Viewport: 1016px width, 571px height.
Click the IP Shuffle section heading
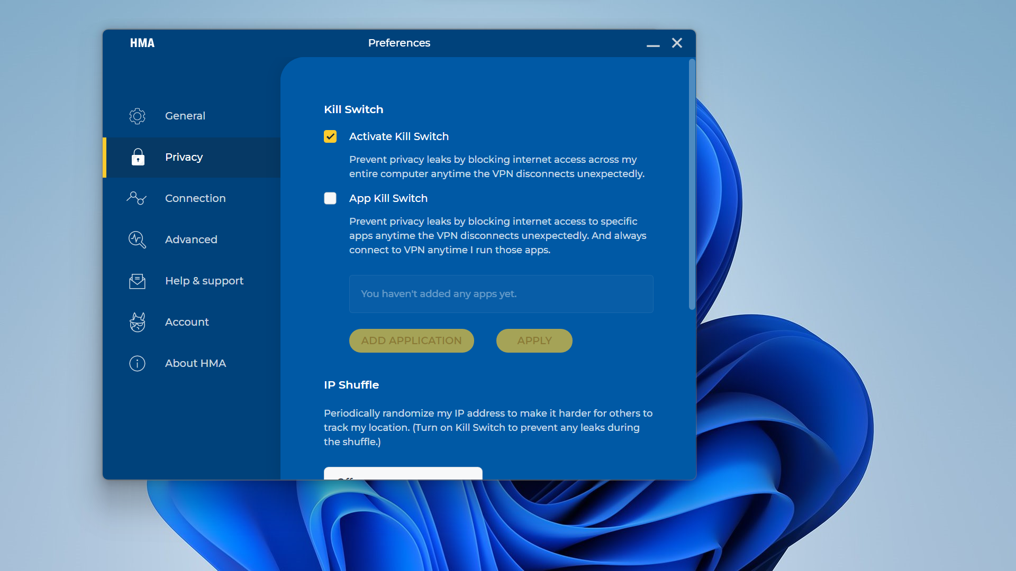pos(351,385)
